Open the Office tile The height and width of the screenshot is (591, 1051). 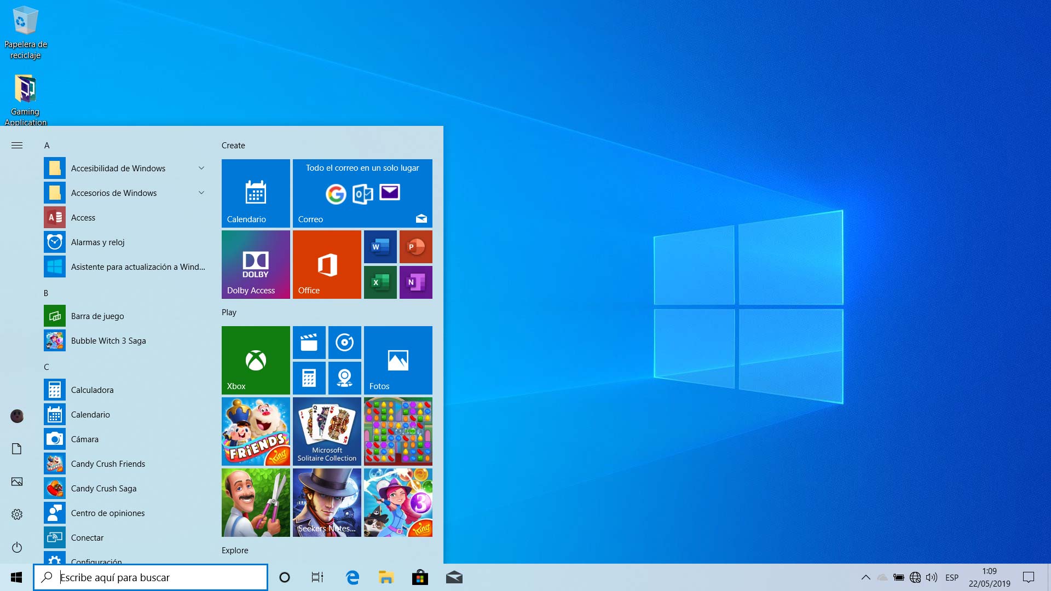pyautogui.click(x=326, y=264)
